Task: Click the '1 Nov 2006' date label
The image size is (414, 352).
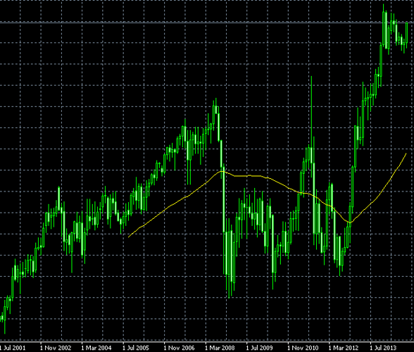Action: tap(179, 348)
